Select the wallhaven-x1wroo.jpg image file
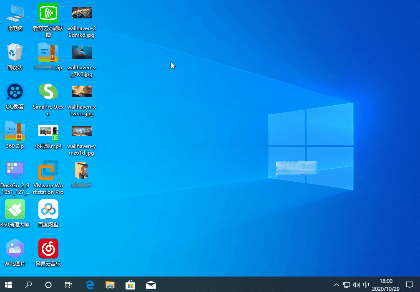The width and height of the screenshot is (420, 292). (x=82, y=101)
